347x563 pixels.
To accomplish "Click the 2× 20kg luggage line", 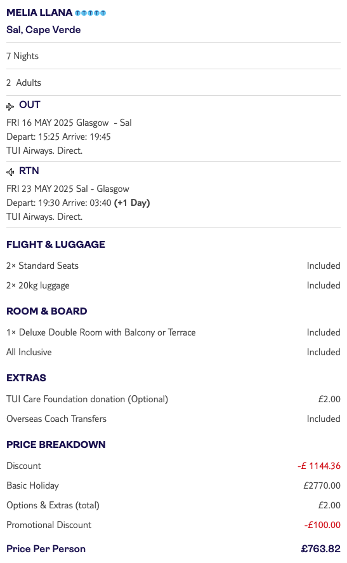I will [174, 285].
